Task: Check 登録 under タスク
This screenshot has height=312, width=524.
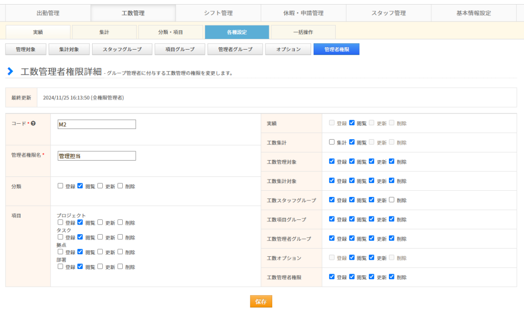Action: point(60,237)
